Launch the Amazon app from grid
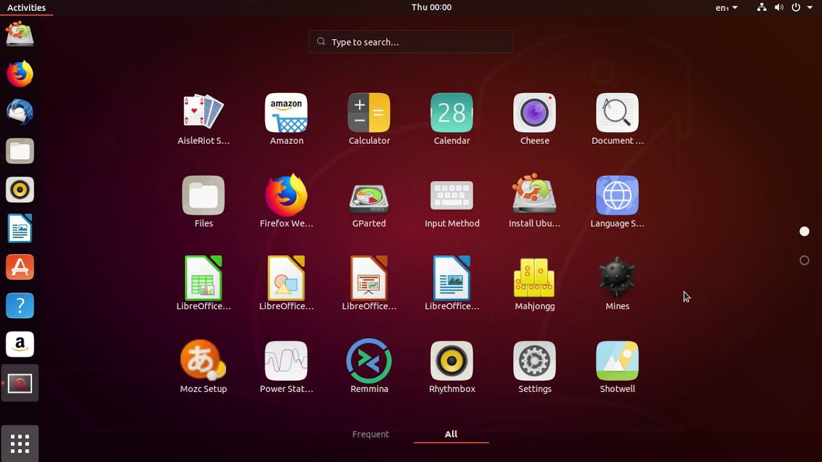822x462 pixels. [286, 119]
